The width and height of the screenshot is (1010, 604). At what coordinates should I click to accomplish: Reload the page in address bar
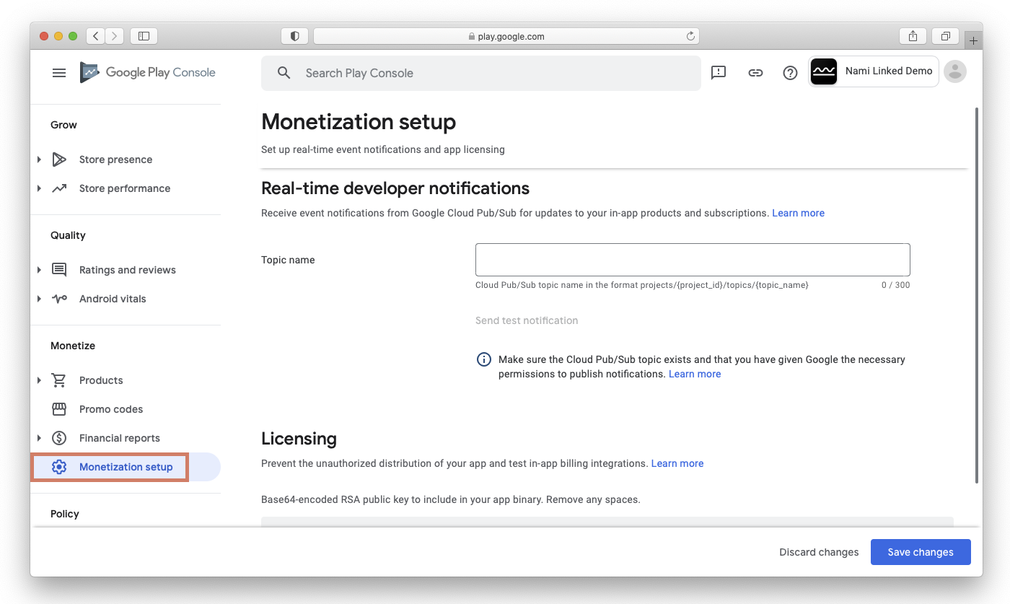(x=690, y=36)
